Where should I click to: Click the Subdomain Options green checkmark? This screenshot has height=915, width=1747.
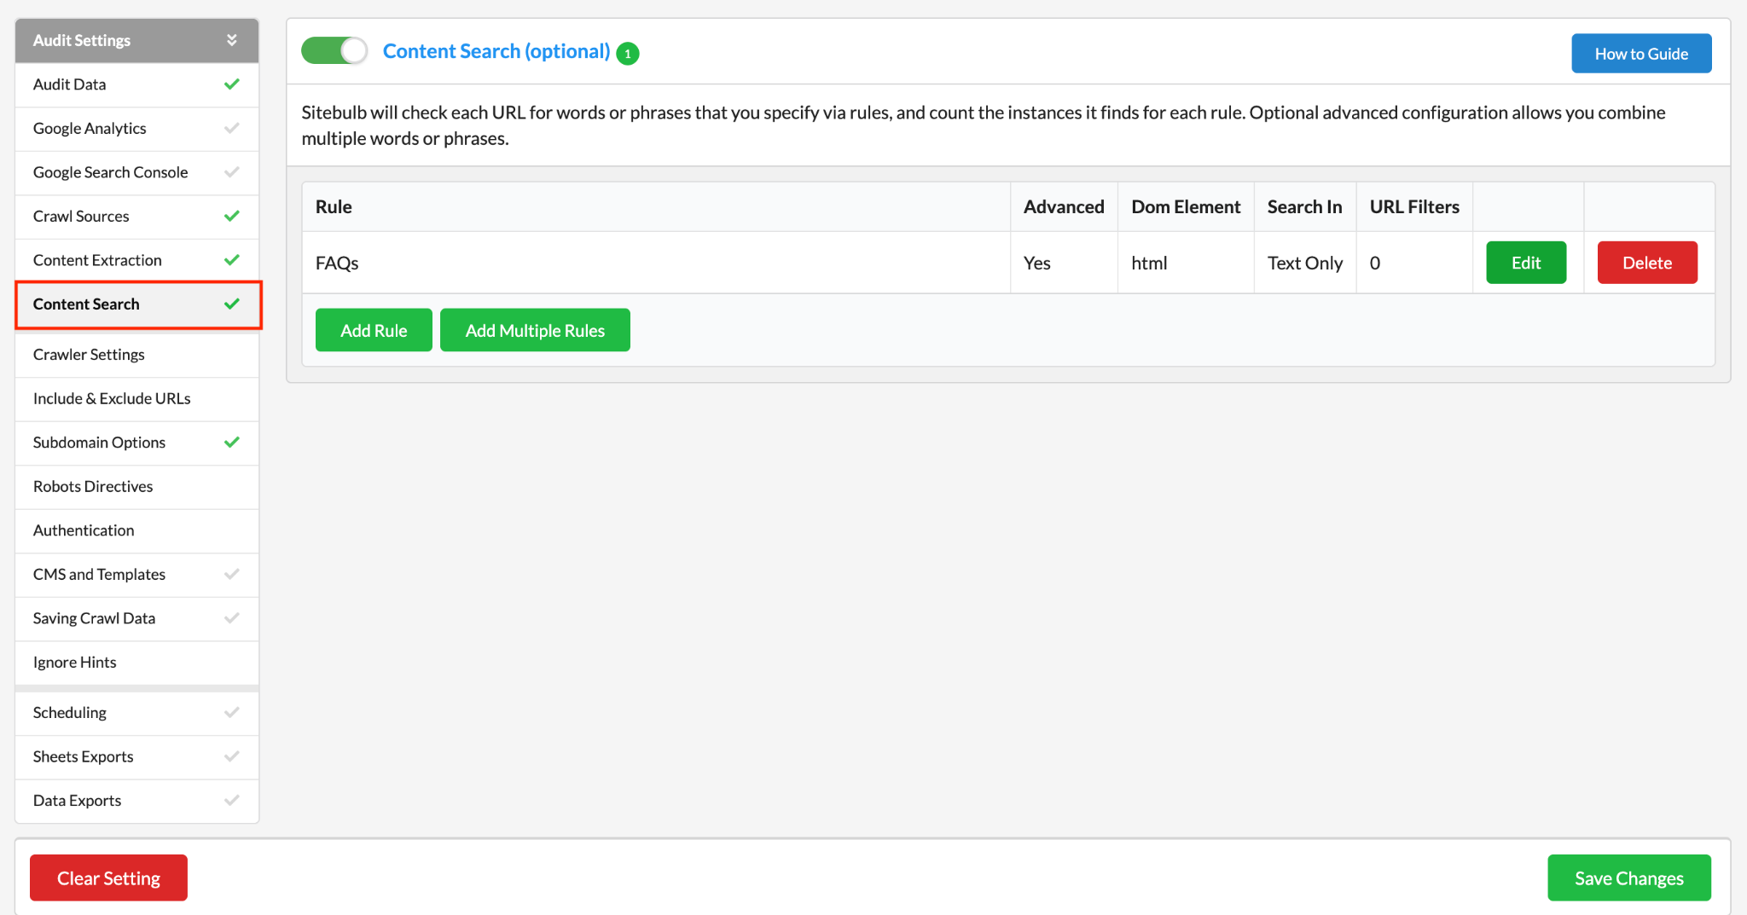coord(232,443)
